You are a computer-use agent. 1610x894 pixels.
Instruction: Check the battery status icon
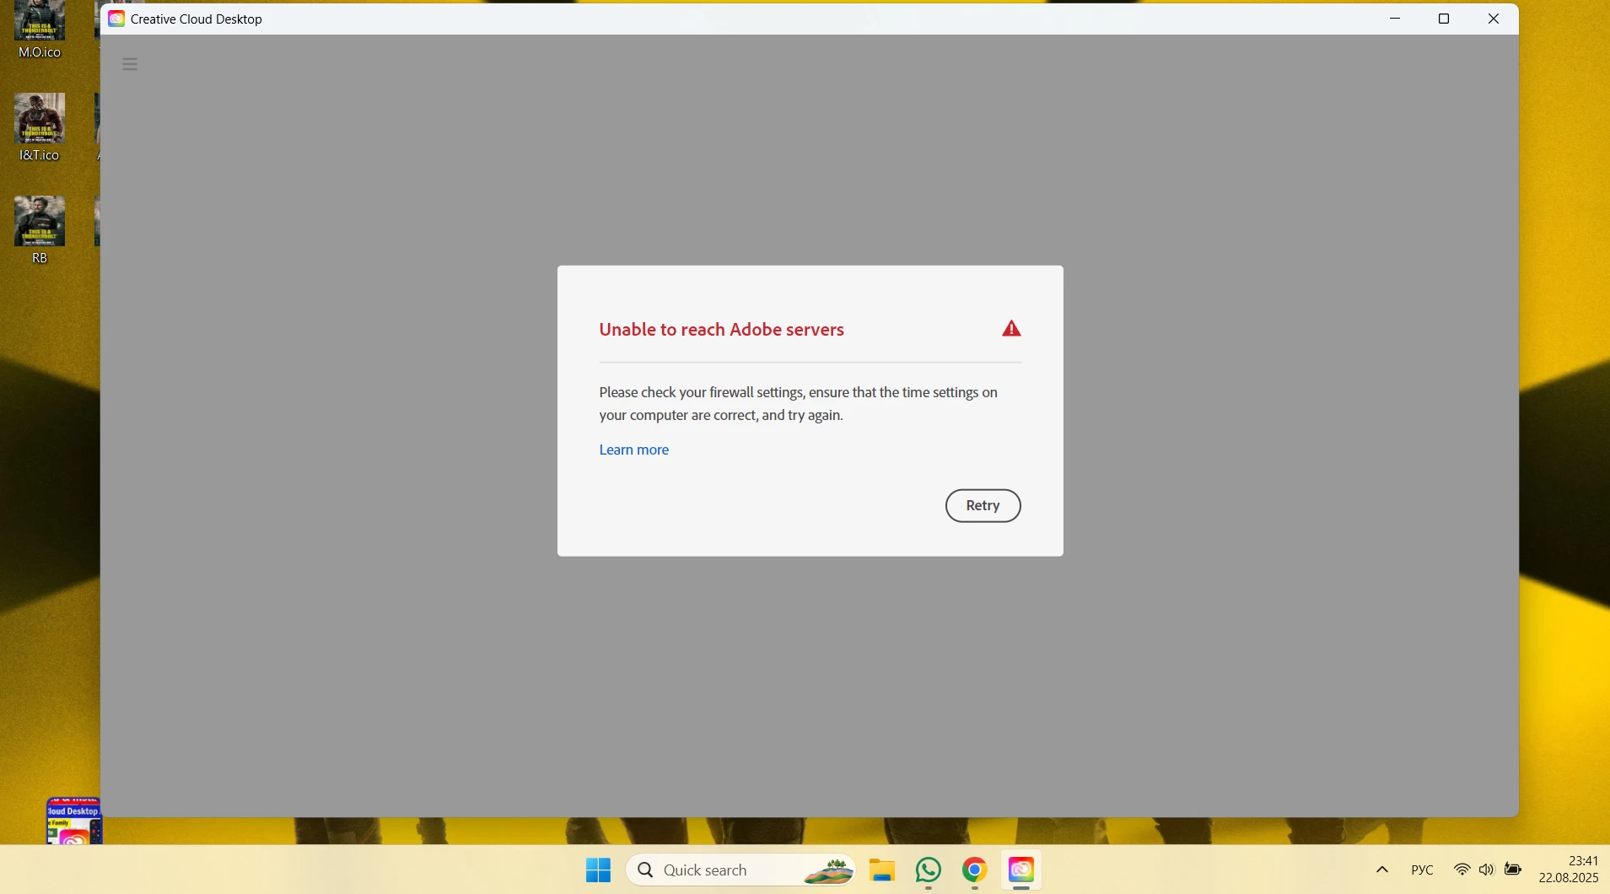tap(1513, 870)
